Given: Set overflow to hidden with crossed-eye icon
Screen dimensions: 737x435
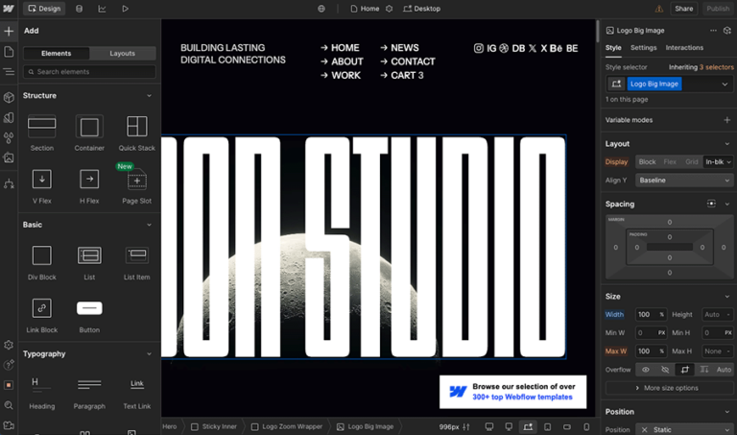Looking at the screenshot, I should [664, 369].
